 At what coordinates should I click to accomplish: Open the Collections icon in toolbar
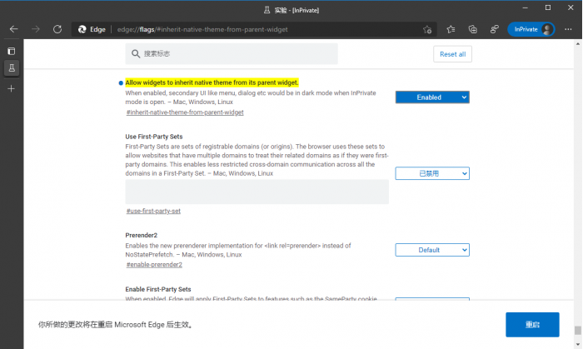coord(472,28)
